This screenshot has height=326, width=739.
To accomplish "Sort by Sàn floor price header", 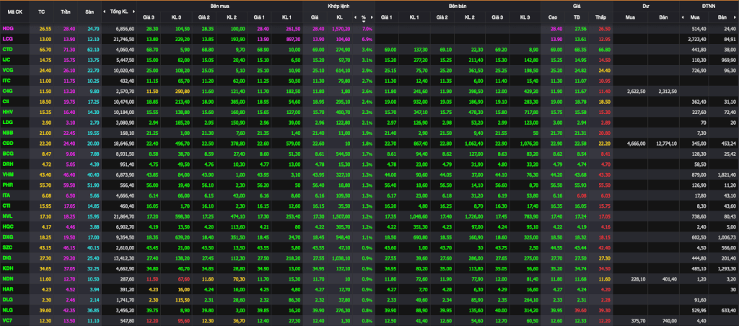I will pyautogui.click(x=89, y=12).
